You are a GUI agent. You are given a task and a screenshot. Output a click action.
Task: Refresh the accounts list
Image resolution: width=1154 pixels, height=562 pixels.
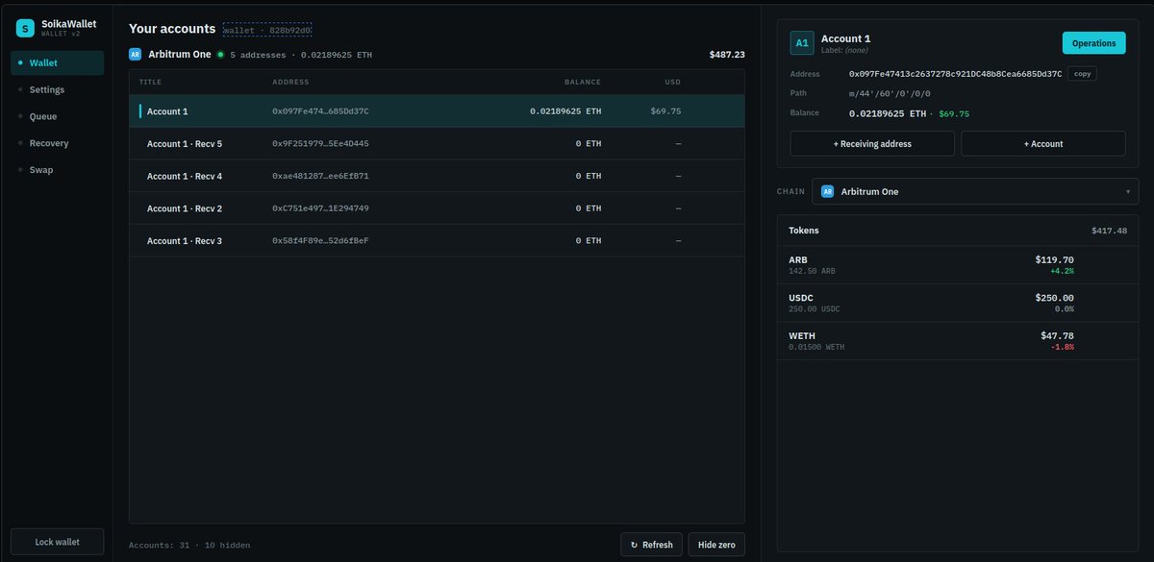tap(651, 545)
